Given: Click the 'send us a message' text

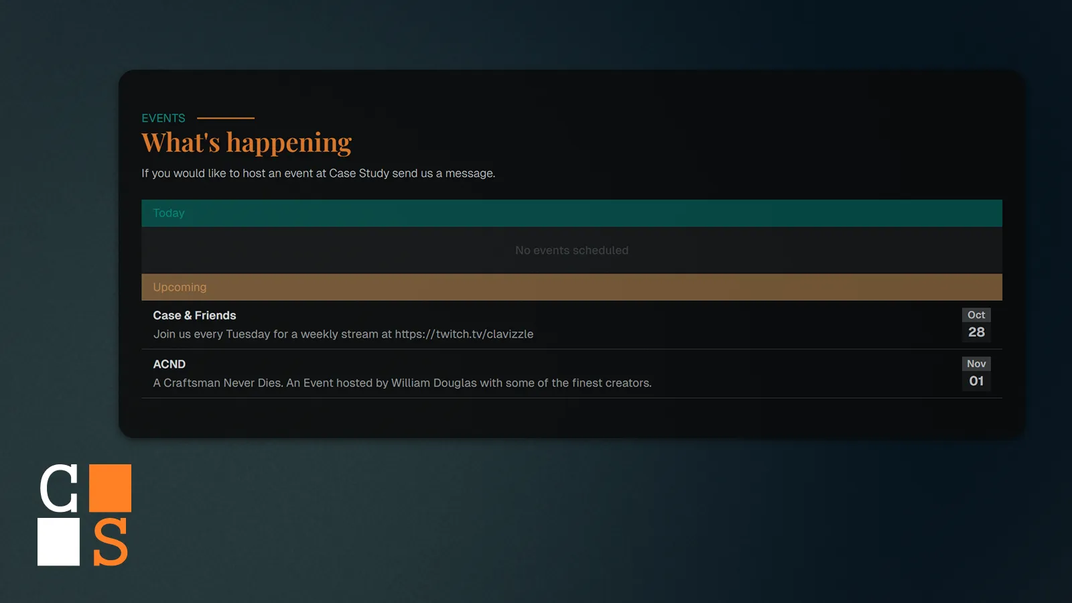Looking at the screenshot, I should tap(442, 173).
